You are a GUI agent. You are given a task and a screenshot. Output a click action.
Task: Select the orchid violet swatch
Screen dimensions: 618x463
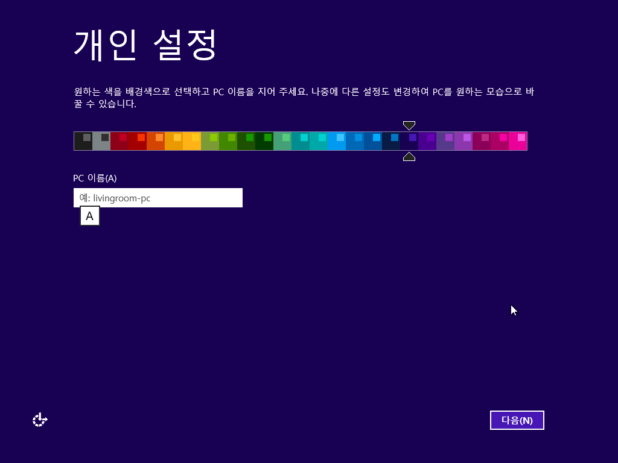(x=464, y=141)
